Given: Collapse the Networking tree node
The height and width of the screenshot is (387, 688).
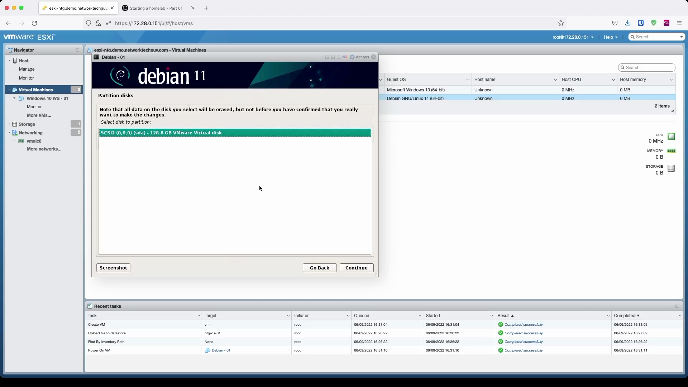Looking at the screenshot, I should click(x=9, y=133).
